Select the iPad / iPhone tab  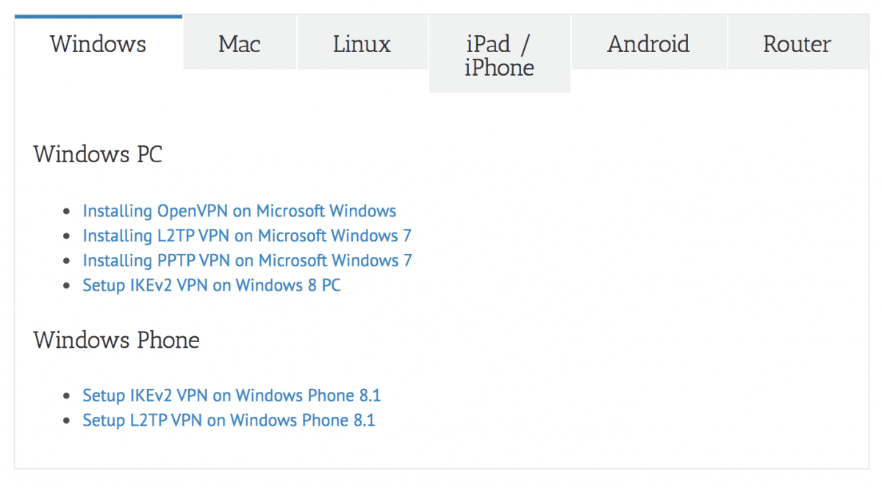(499, 56)
